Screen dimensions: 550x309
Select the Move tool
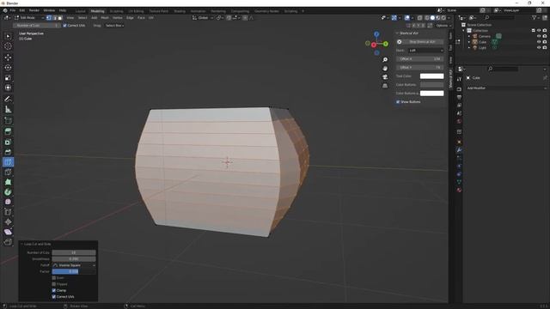[8, 58]
